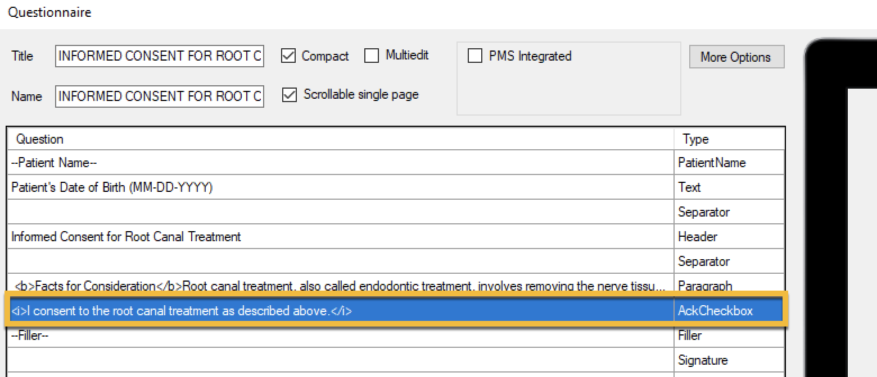The image size is (877, 377).
Task: Select the Separator row below Date of Birth
Action: pos(396,212)
